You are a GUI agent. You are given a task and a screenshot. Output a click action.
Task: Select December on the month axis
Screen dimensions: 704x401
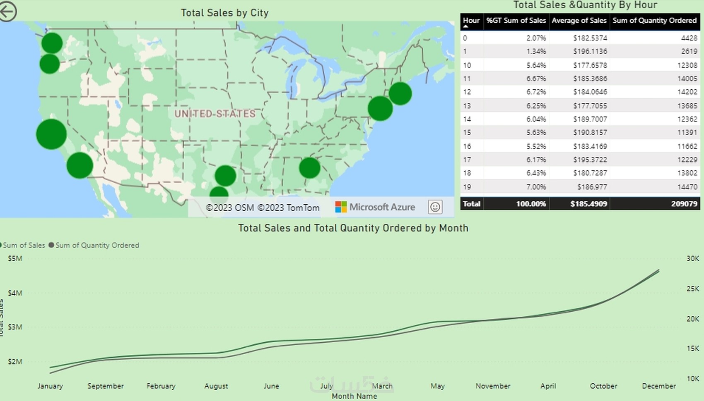tap(659, 386)
